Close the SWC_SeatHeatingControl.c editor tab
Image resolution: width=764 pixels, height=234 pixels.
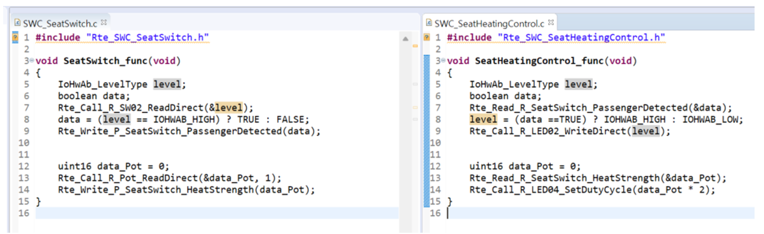click(x=551, y=23)
